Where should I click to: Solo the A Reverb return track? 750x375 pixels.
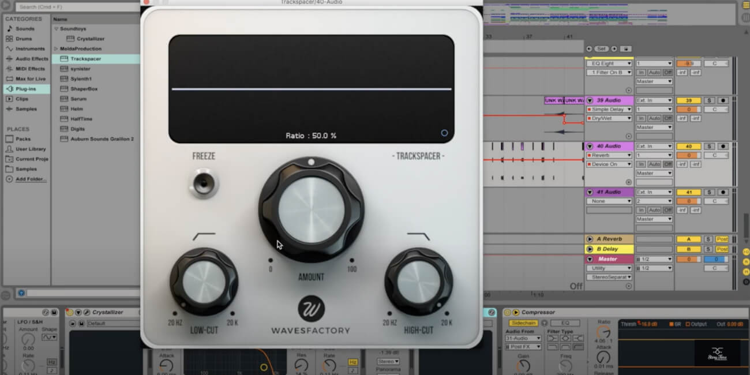tap(710, 239)
